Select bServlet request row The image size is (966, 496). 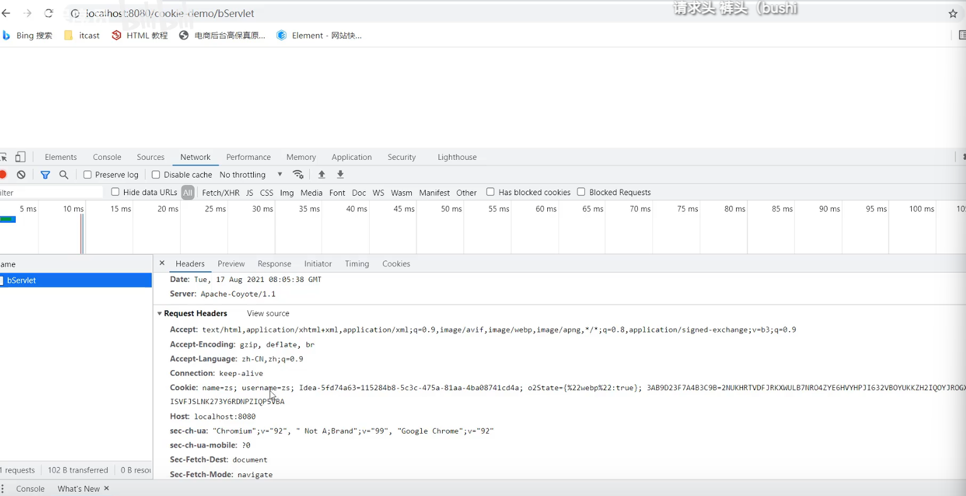point(76,280)
